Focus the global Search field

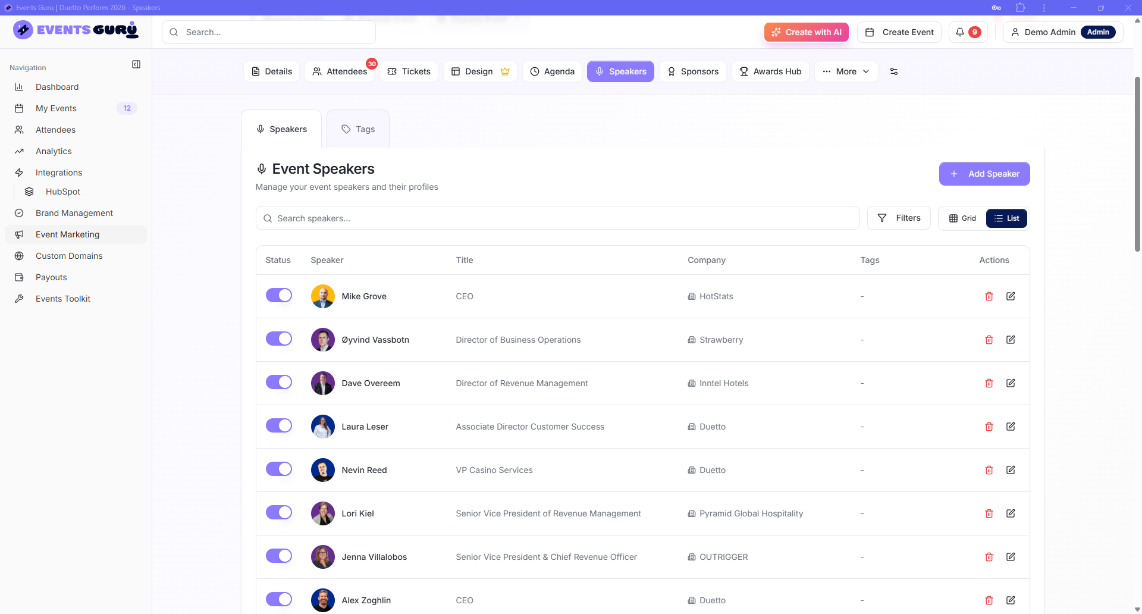(x=269, y=32)
